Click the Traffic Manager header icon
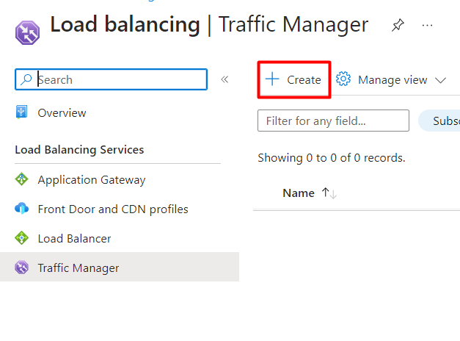 pos(28,32)
